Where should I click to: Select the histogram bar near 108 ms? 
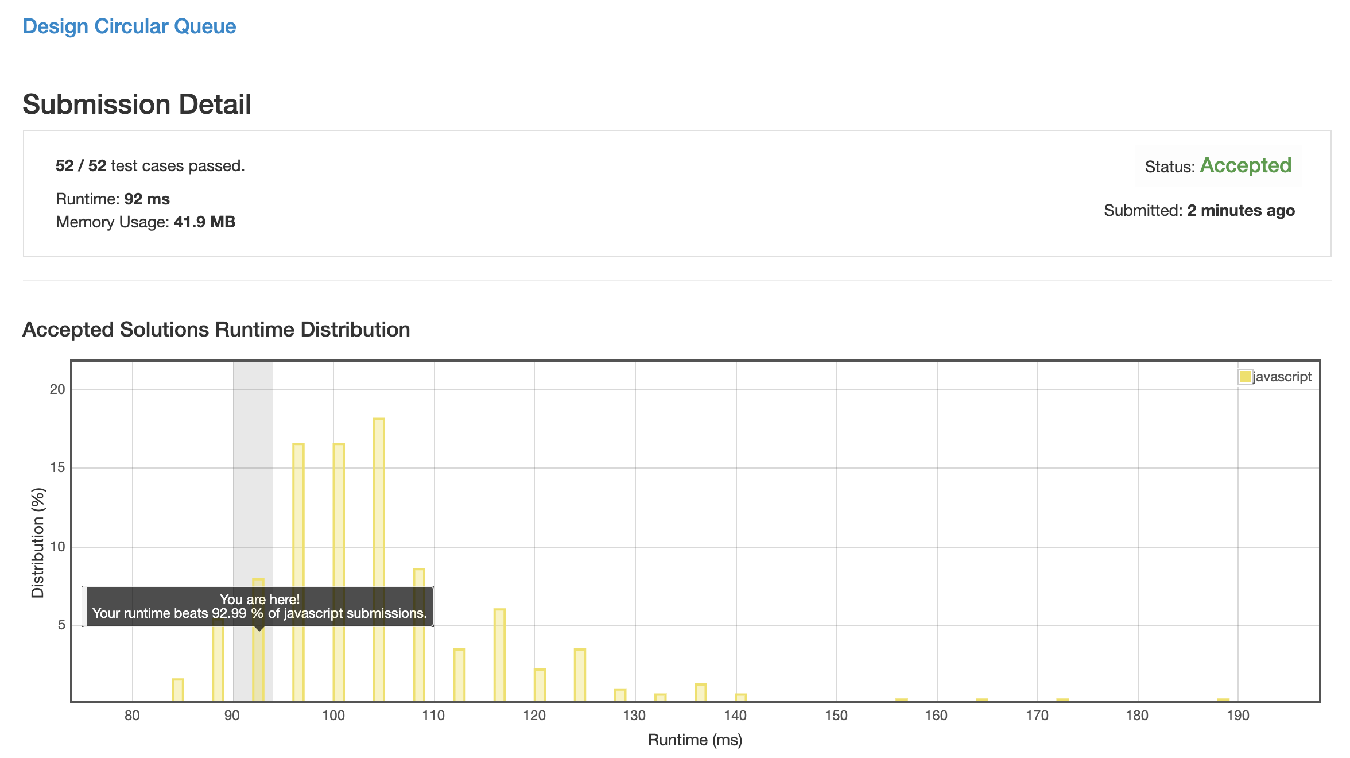(419, 635)
